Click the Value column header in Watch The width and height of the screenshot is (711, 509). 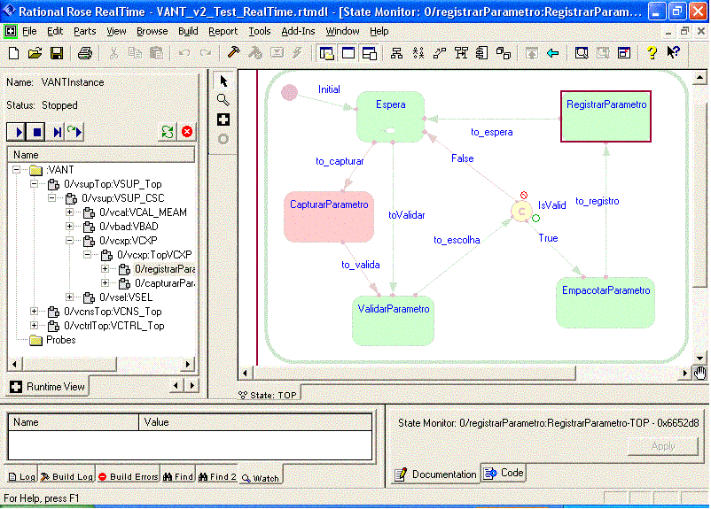(254, 422)
